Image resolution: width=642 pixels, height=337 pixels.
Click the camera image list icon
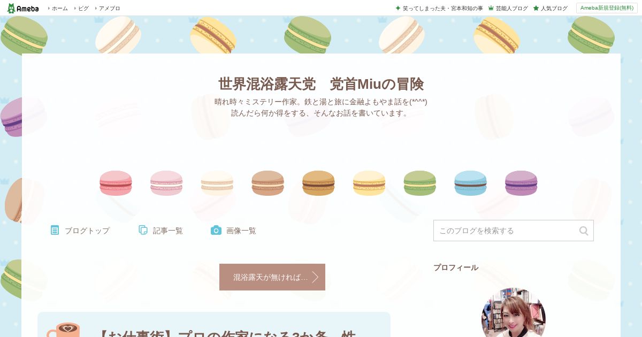tap(216, 230)
